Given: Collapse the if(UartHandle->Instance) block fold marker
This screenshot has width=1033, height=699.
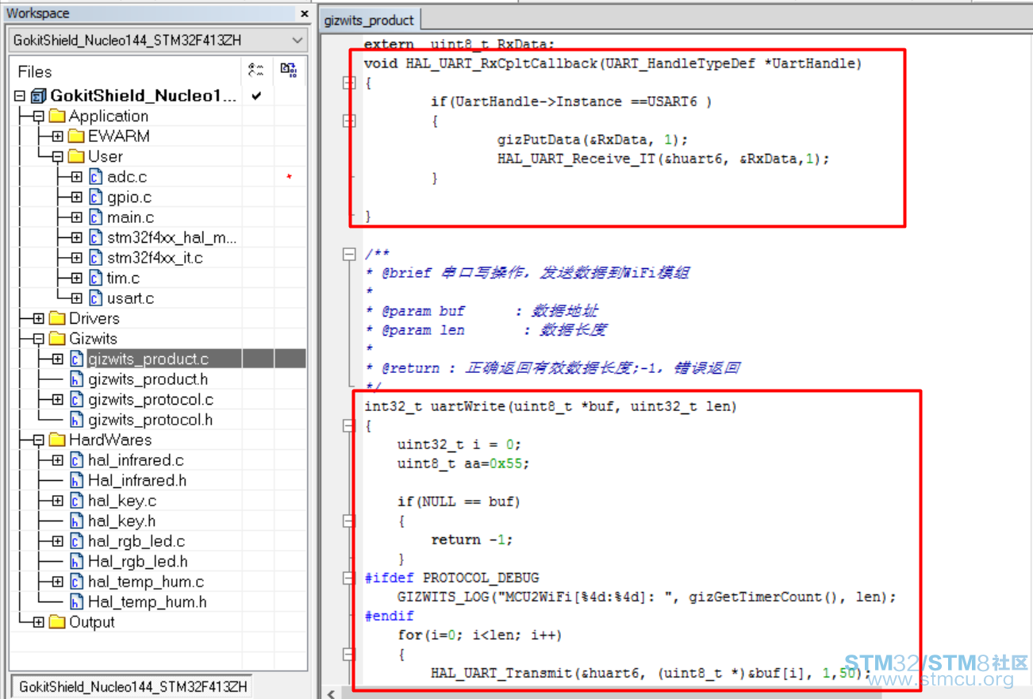Looking at the screenshot, I should click(x=348, y=121).
